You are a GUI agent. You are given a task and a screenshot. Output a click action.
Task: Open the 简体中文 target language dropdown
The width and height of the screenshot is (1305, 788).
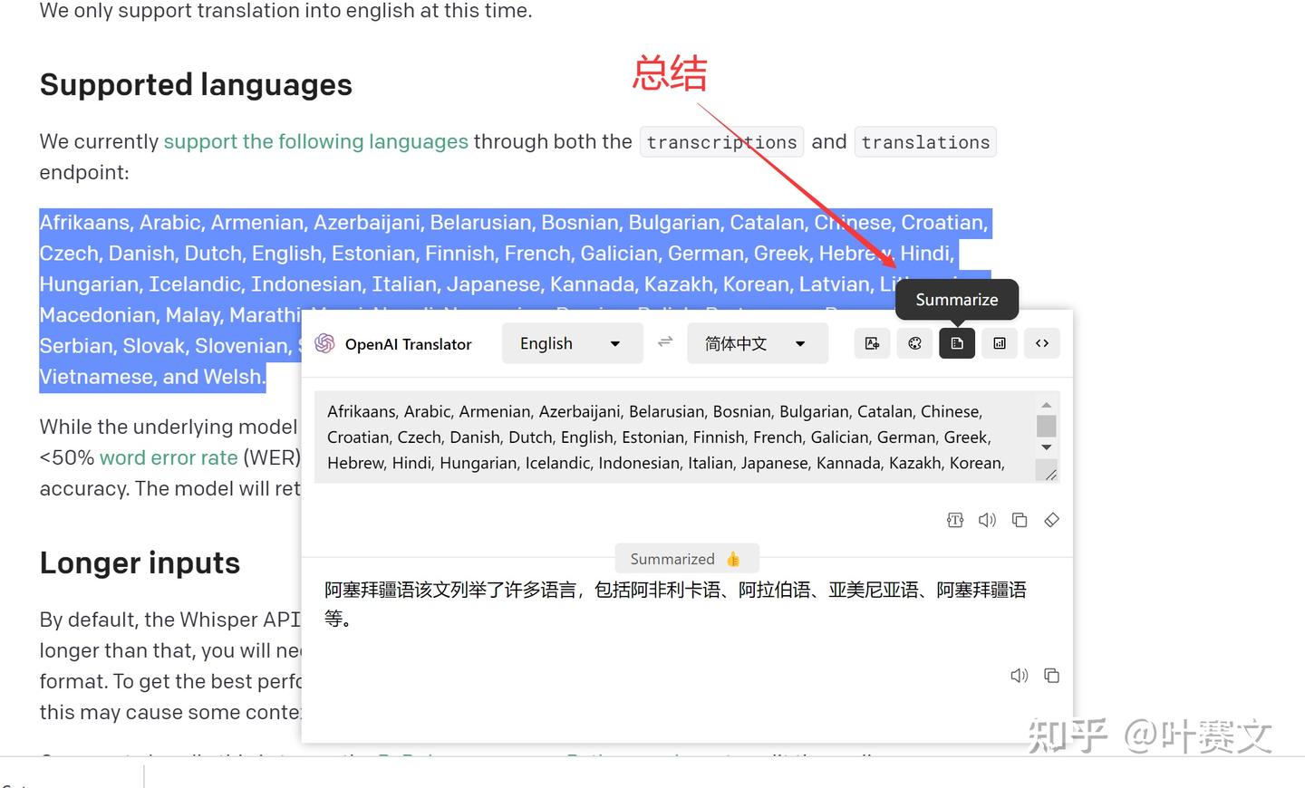click(x=757, y=342)
